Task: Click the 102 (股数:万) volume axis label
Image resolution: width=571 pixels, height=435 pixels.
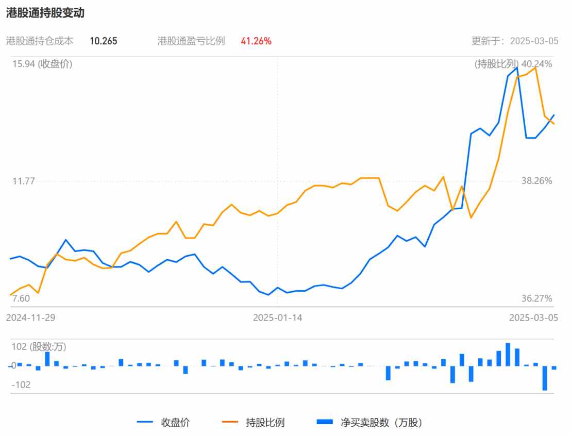Action: click(x=39, y=346)
